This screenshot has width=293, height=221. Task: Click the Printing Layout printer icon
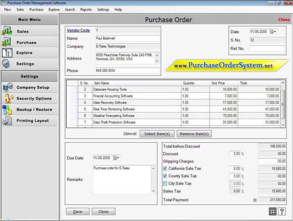pos(7,121)
